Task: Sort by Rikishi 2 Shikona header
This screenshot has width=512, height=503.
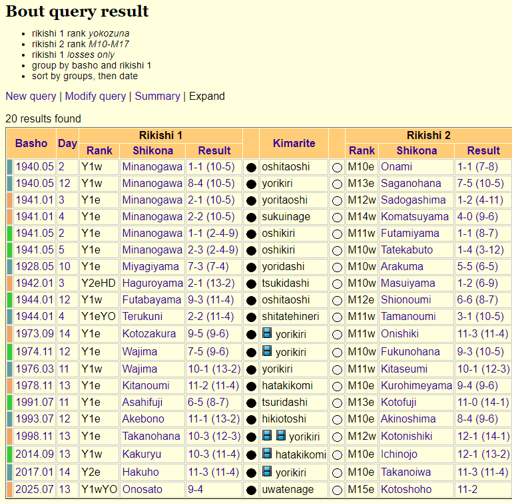Action: tap(417, 150)
